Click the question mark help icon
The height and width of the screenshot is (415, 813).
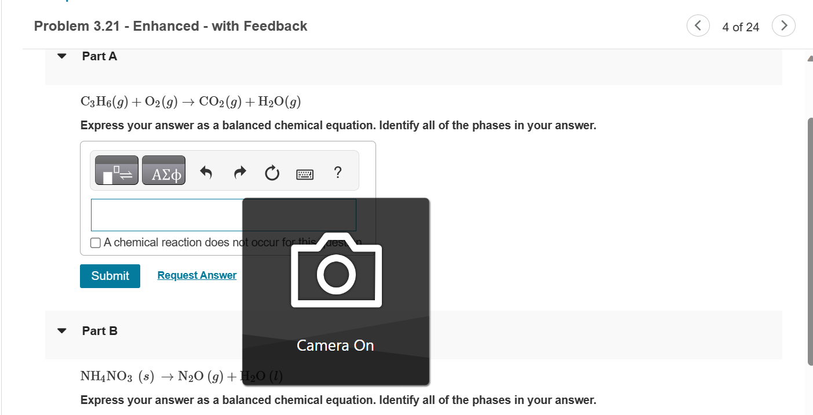(x=338, y=172)
